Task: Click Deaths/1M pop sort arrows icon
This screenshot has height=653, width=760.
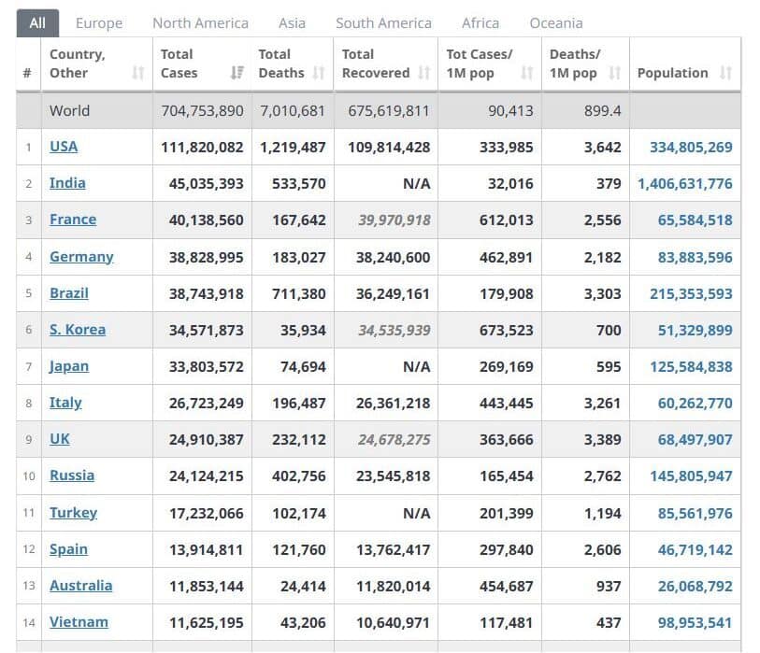Action: (x=615, y=73)
